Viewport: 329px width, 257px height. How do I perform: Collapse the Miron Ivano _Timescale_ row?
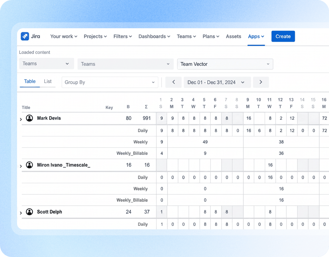pyautogui.click(x=21, y=166)
